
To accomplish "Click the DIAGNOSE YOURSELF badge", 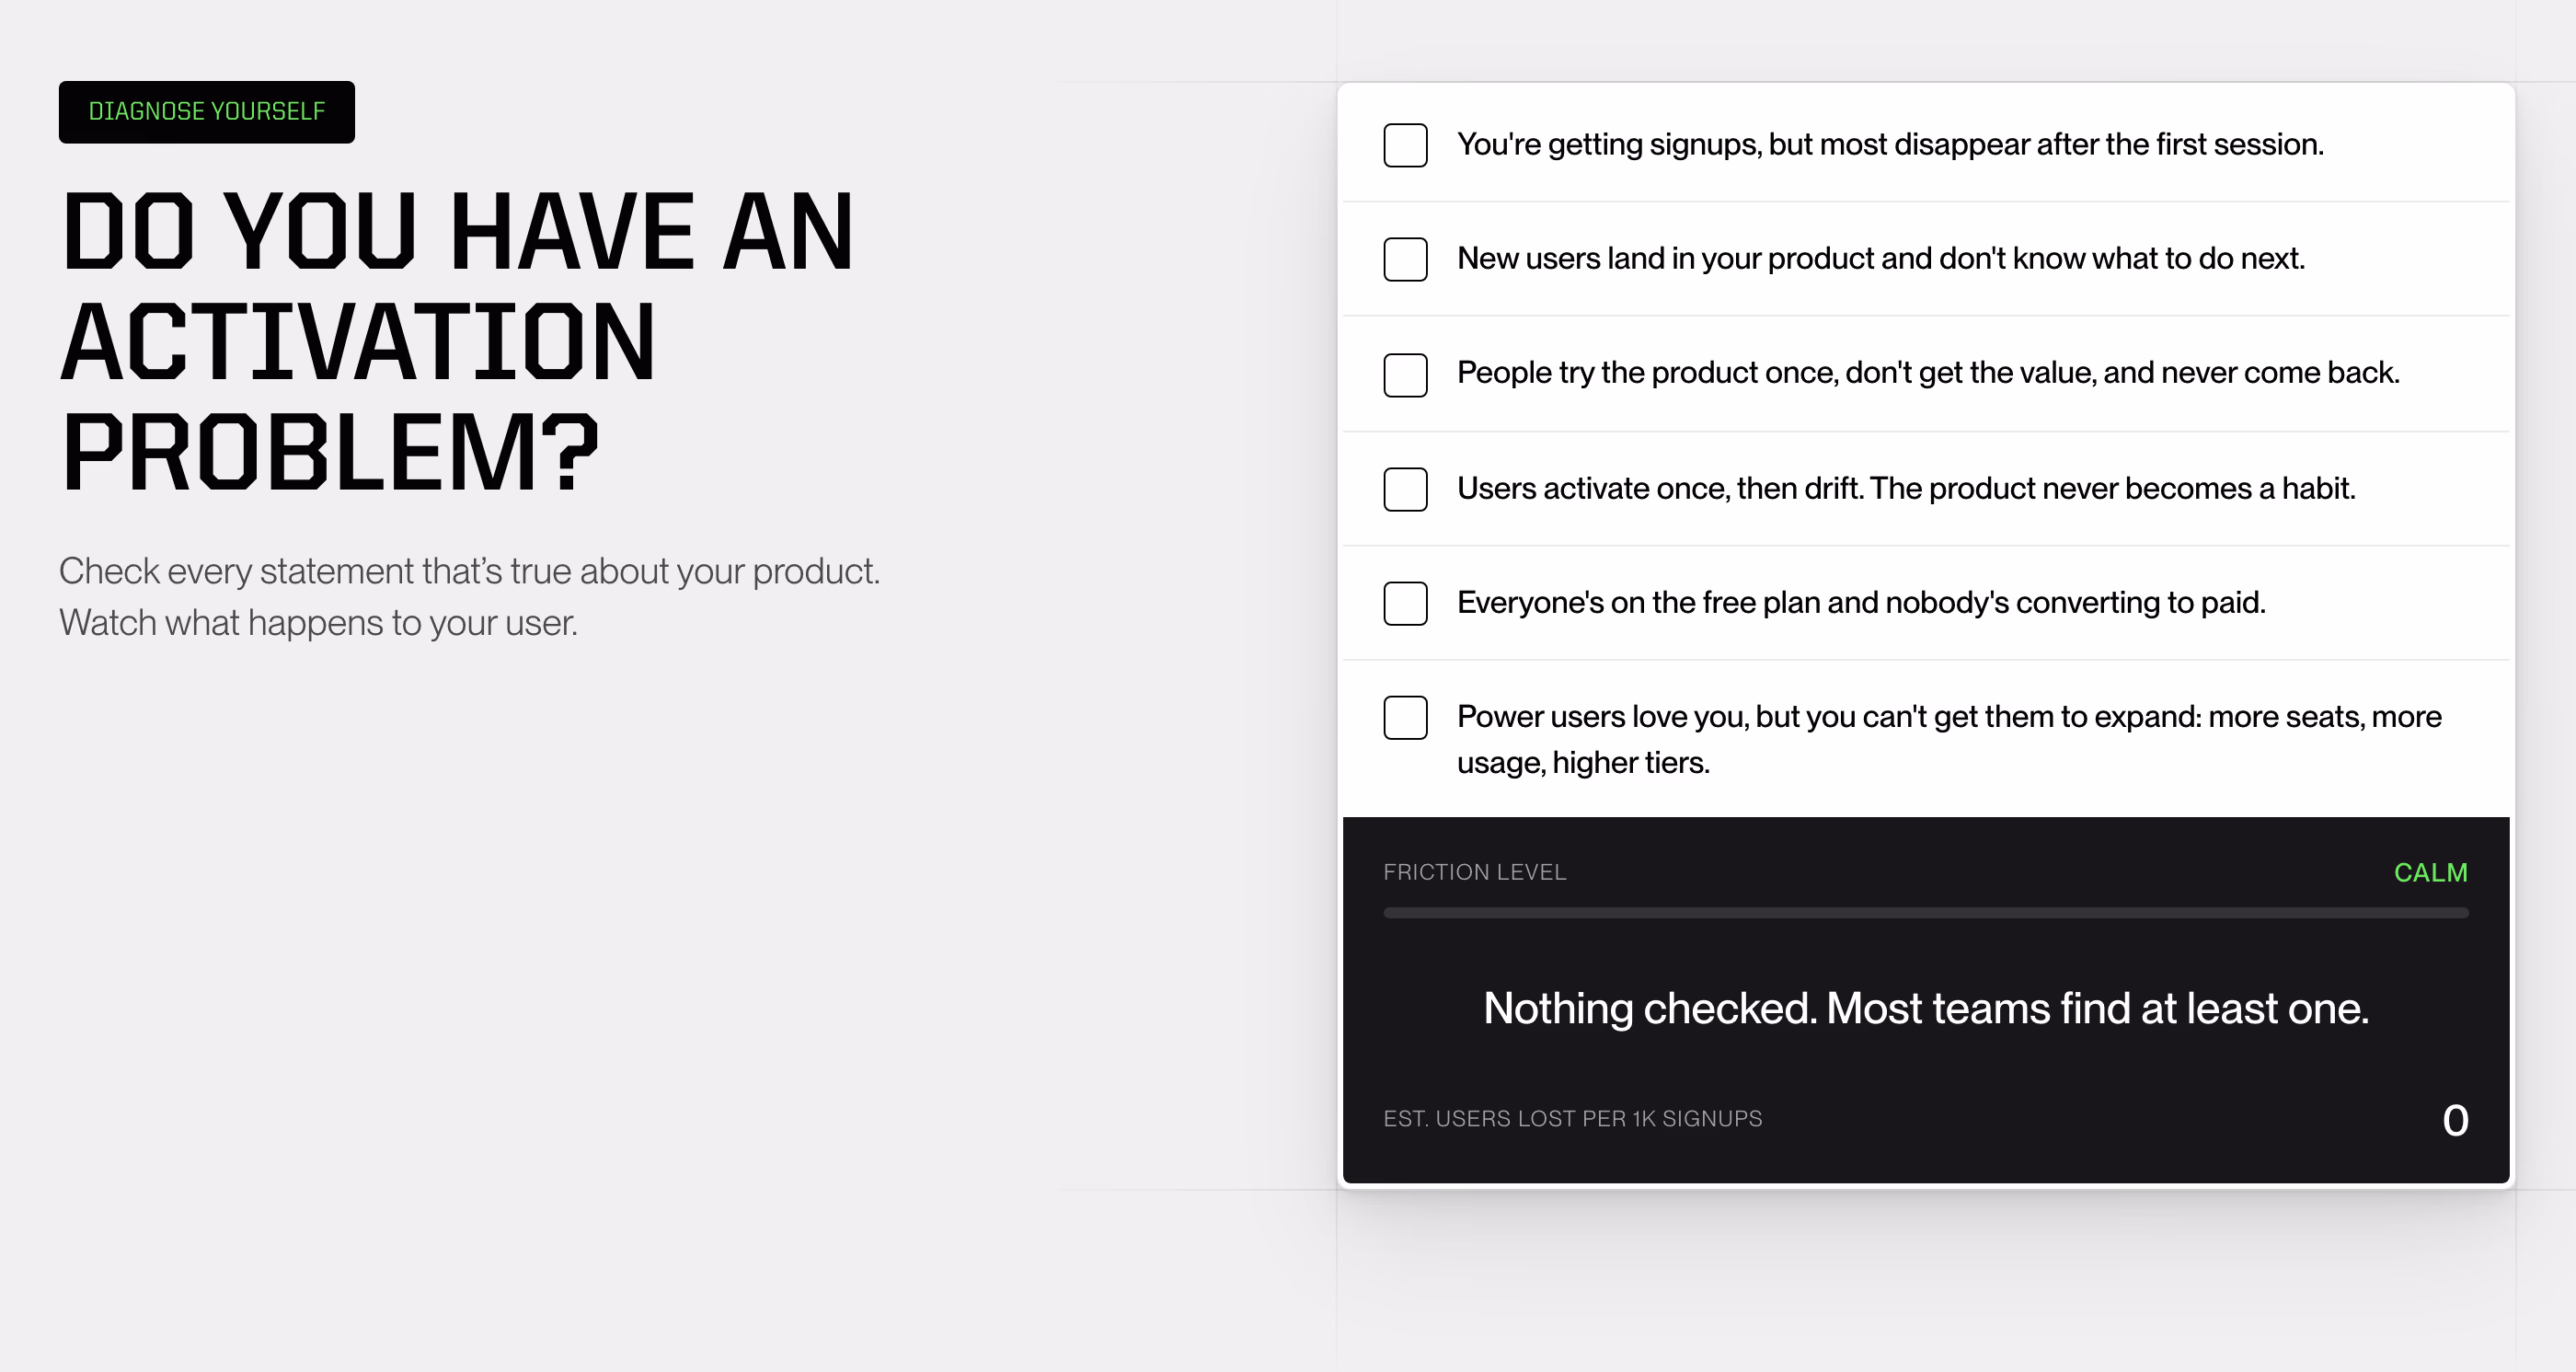I will click(x=207, y=111).
